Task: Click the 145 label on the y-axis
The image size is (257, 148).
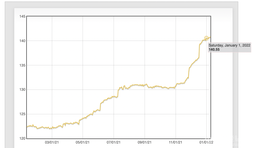Action: 22,16
